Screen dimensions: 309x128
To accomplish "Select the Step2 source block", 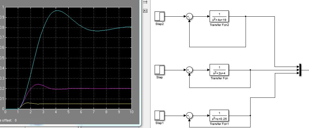I will [x=159, y=16].
